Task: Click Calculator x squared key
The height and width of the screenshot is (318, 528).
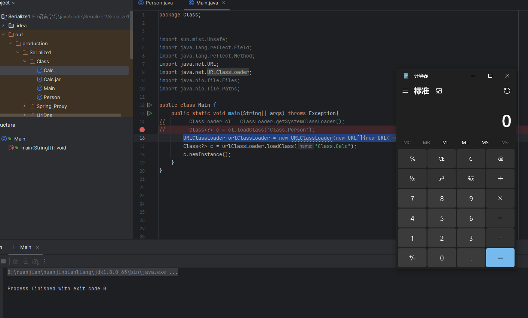Action: tap(442, 179)
